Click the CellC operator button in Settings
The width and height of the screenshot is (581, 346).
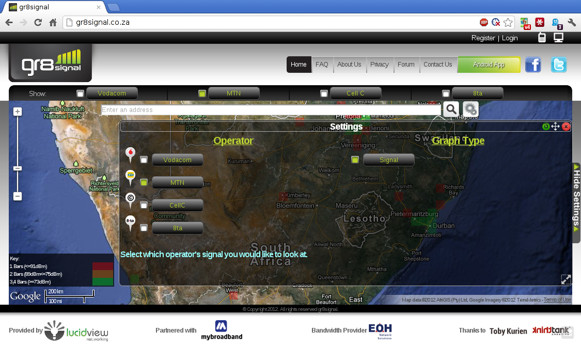(178, 205)
